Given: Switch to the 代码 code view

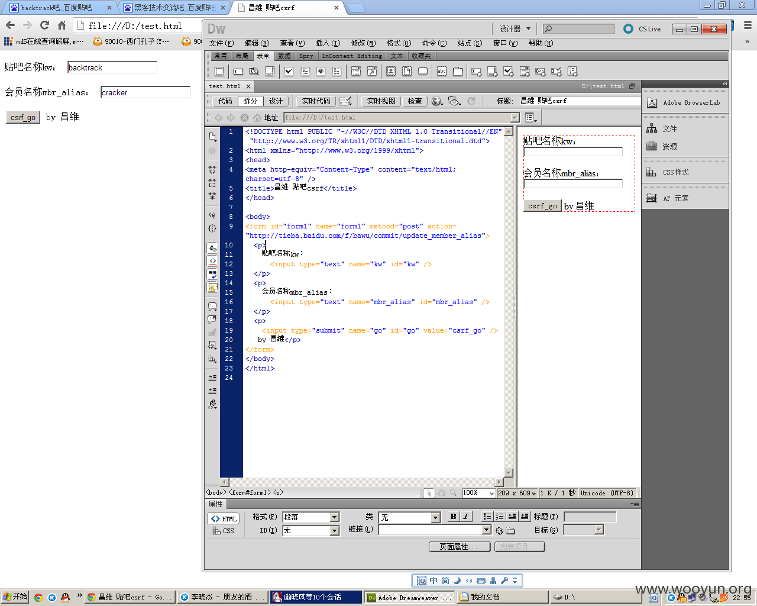Looking at the screenshot, I should coord(225,101).
